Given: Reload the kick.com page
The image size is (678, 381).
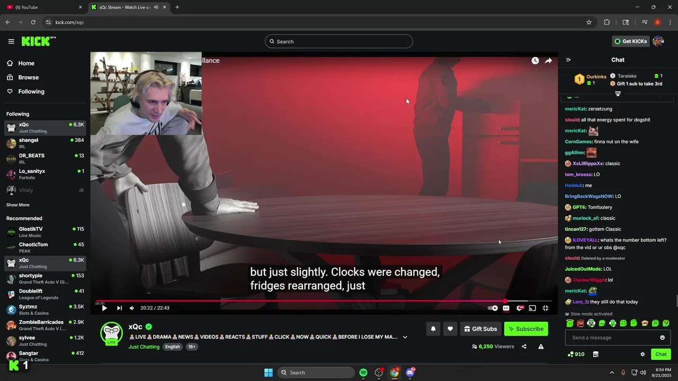Looking at the screenshot, I should (x=33, y=22).
